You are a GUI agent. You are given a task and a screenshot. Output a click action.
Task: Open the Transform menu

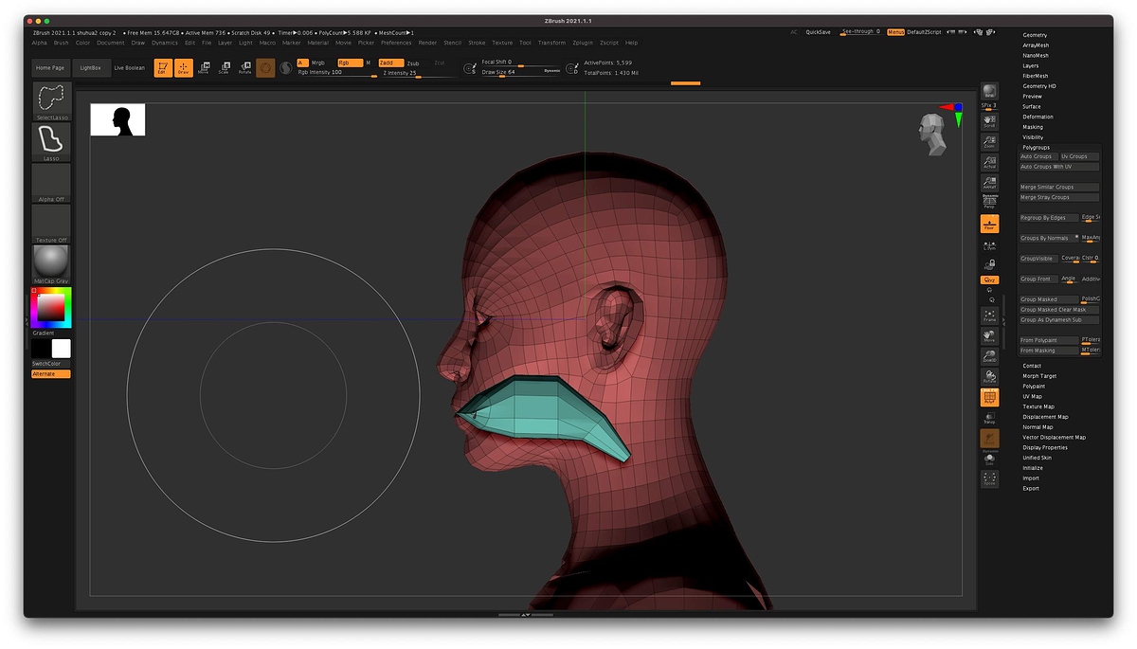pyautogui.click(x=551, y=43)
